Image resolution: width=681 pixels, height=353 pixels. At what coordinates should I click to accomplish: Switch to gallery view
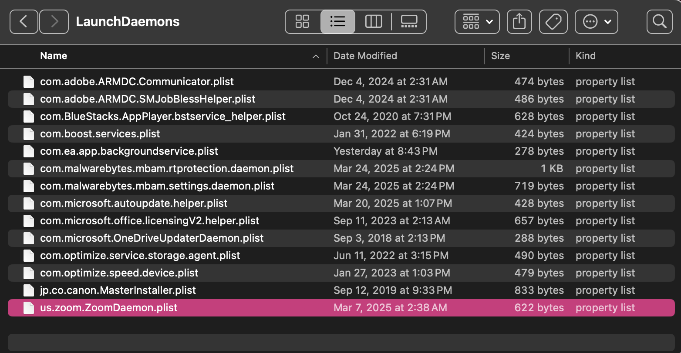tap(409, 21)
